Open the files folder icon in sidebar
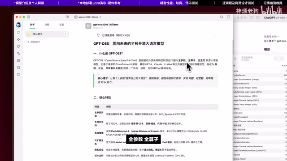 [18, 74]
